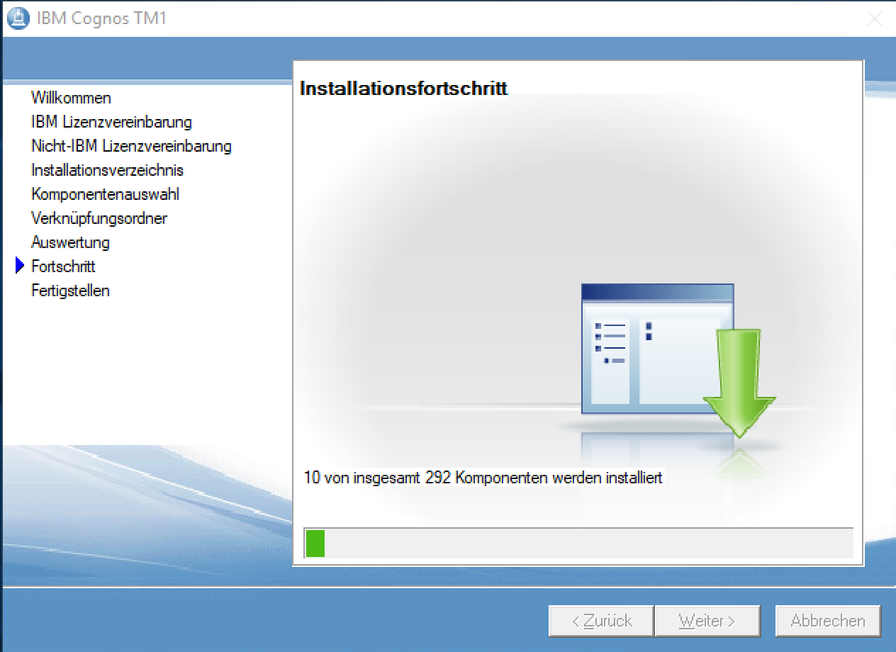Image resolution: width=896 pixels, height=652 pixels.
Task: Click the Installationsfortschritt heading
Action: click(x=403, y=89)
